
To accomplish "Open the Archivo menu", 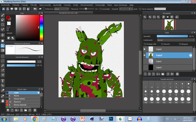I will point(5,5).
